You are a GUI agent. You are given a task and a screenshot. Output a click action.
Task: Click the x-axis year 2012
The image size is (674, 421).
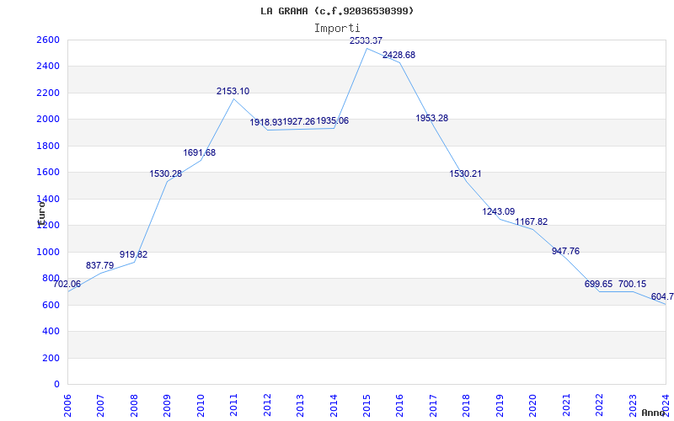[267, 405]
